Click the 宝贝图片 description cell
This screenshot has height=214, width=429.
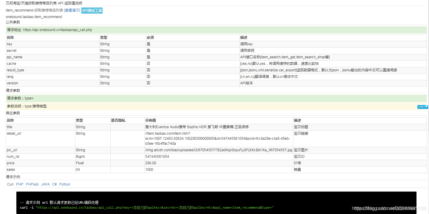[360, 150]
